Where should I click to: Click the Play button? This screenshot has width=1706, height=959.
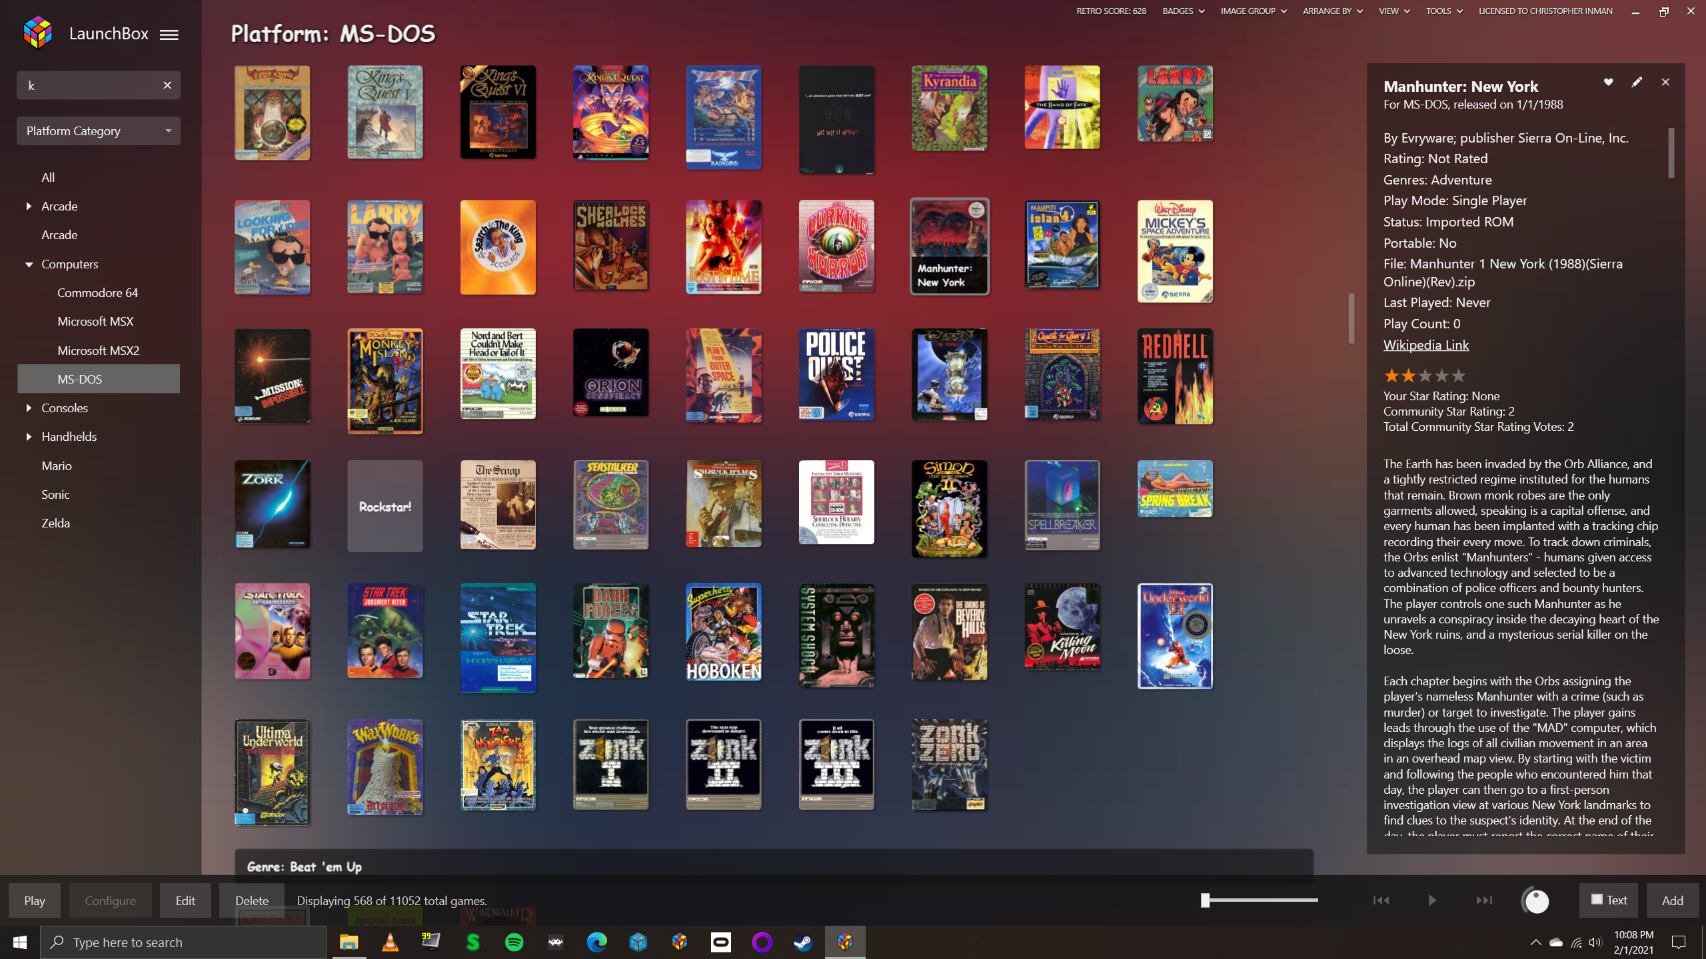tap(35, 900)
